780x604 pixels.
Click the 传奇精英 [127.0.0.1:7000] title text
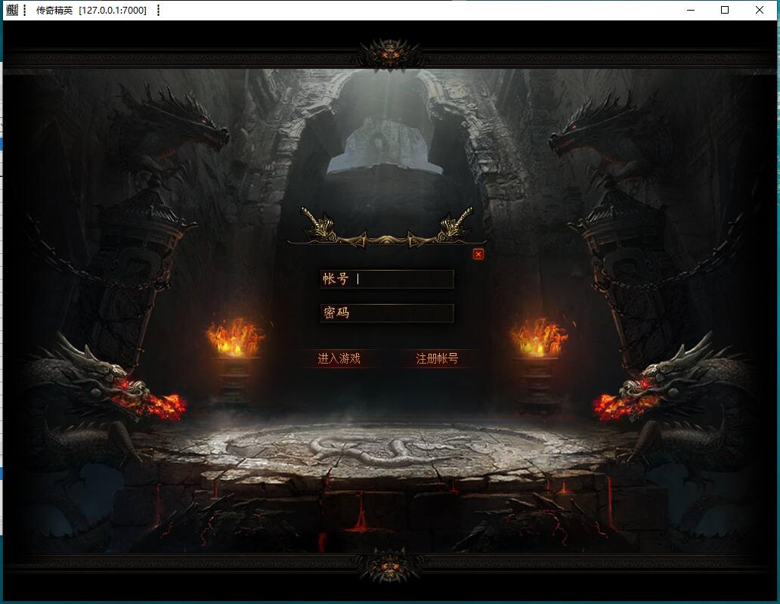pyautogui.click(x=91, y=11)
